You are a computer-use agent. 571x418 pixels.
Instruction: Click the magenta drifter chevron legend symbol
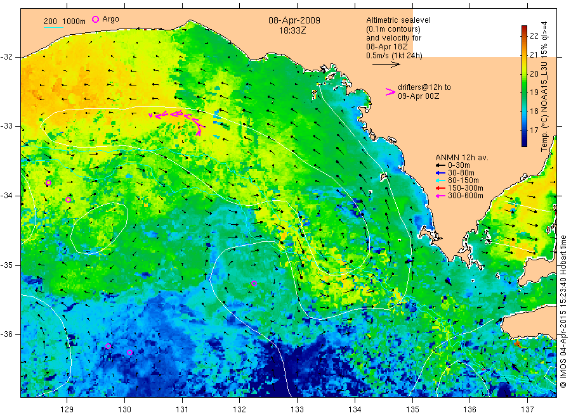click(390, 92)
